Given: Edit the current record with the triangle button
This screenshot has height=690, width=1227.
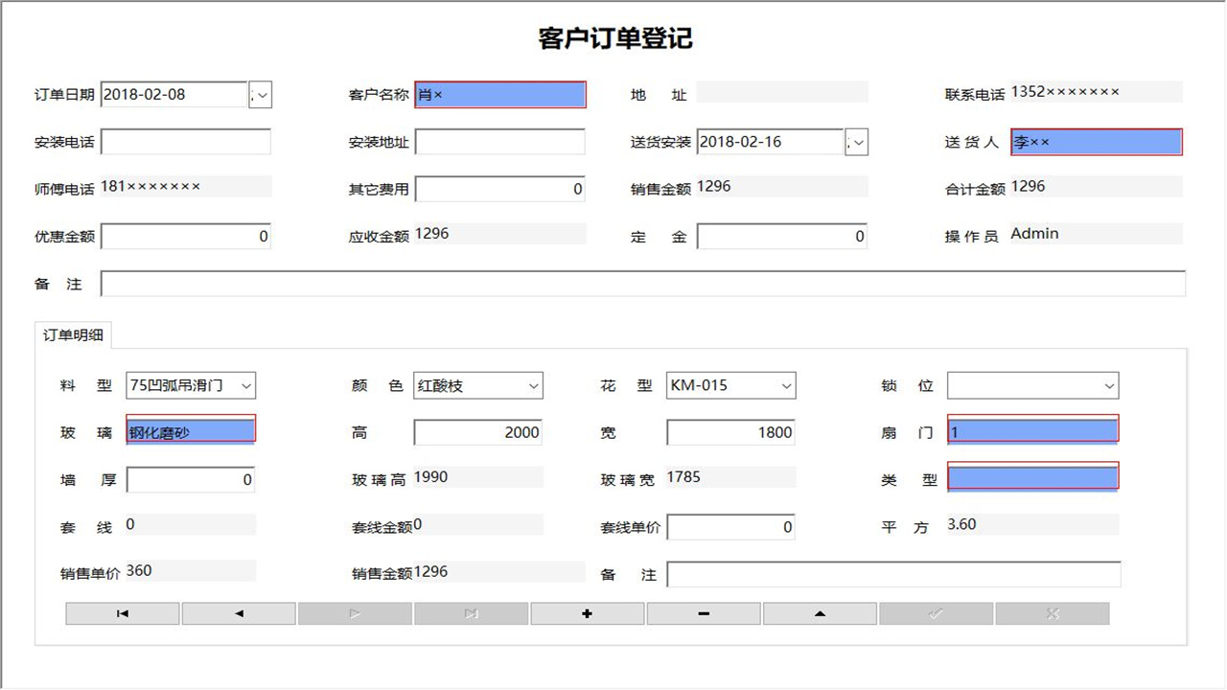Looking at the screenshot, I should pyautogui.click(x=820, y=612).
